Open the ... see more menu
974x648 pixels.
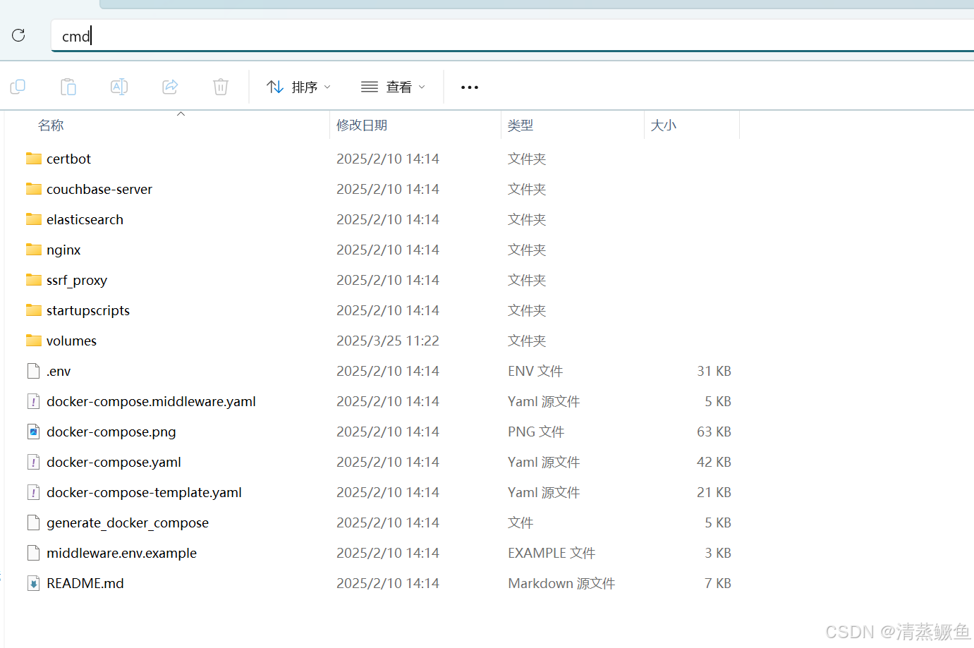pyautogui.click(x=469, y=86)
